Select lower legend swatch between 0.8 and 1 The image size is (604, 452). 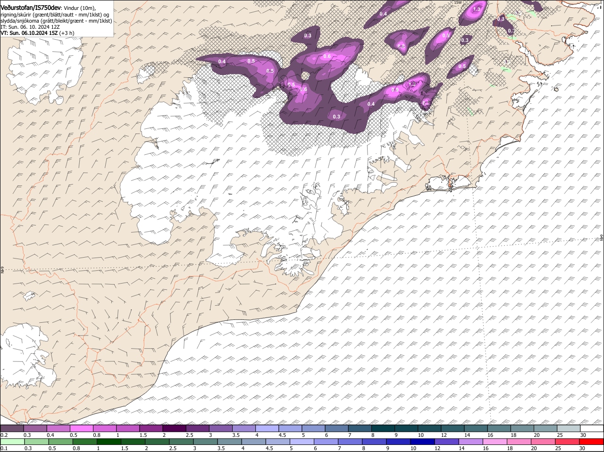click(85, 442)
